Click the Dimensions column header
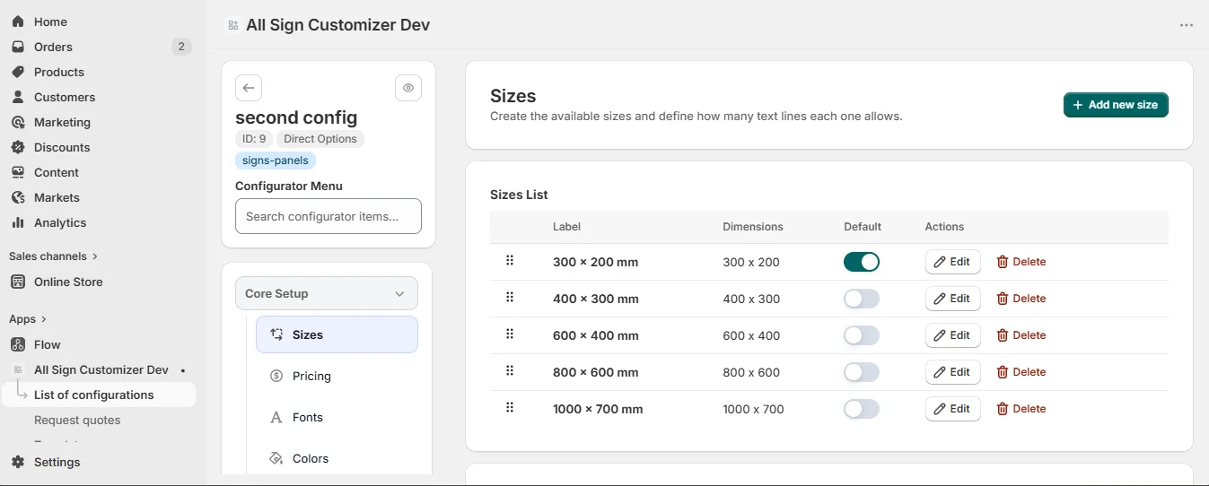The width and height of the screenshot is (1209, 486). coord(753,227)
